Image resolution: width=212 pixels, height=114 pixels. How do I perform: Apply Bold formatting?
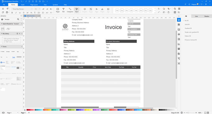[x=12, y=12]
